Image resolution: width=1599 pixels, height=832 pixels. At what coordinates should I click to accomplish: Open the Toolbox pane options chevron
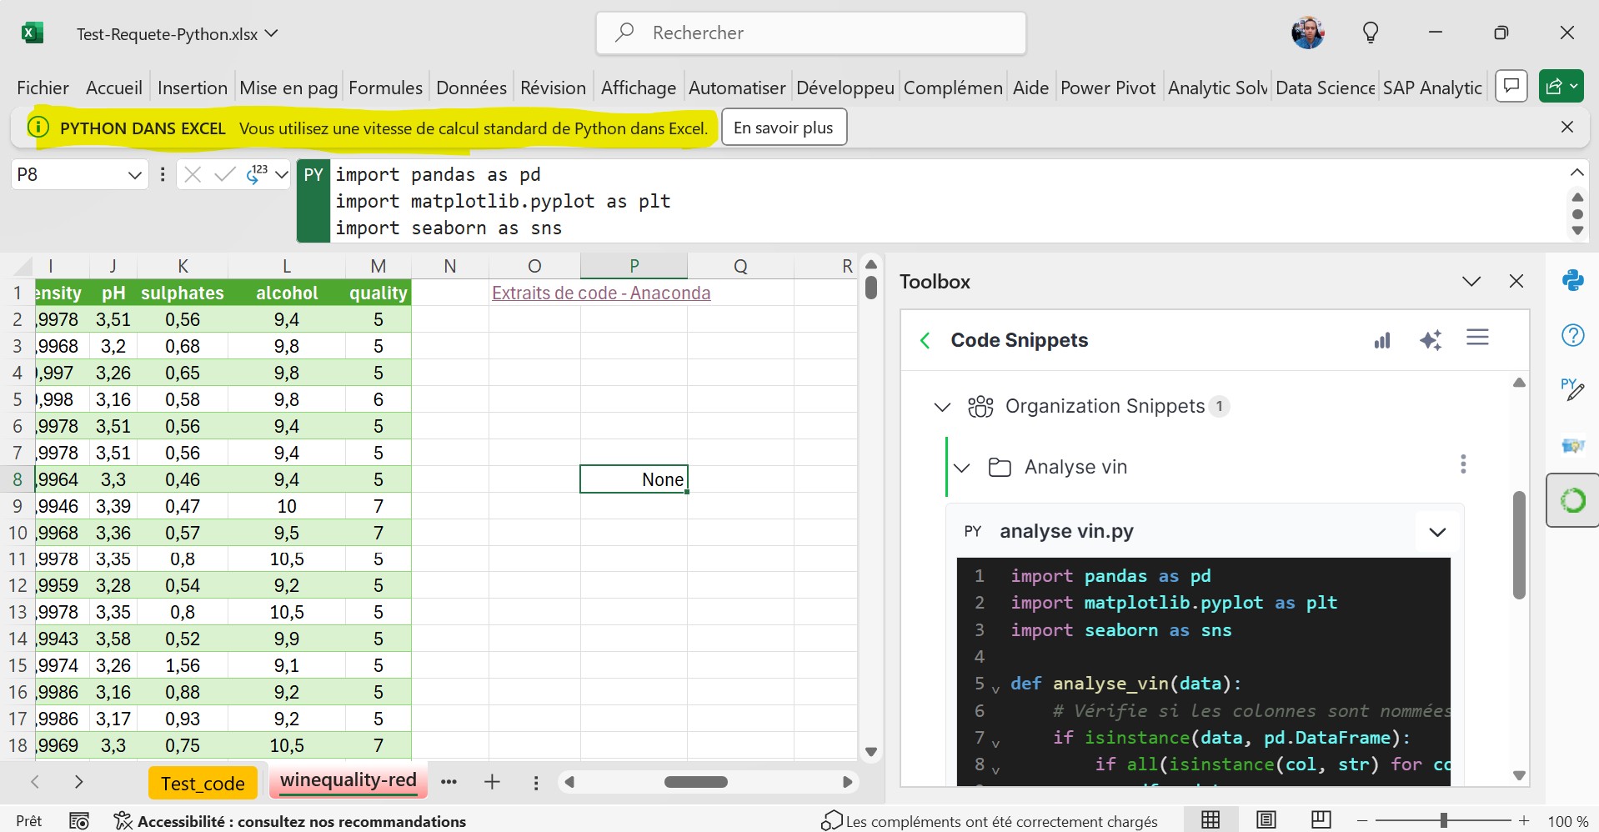tap(1471, 281)
